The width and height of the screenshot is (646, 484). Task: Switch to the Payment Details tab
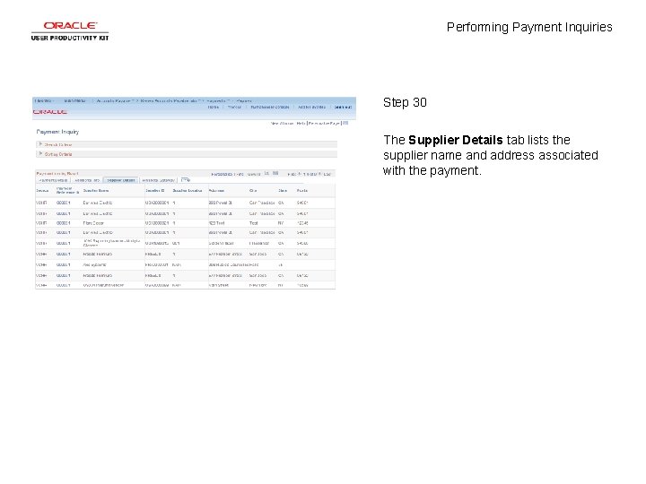[x=53, y=180]
